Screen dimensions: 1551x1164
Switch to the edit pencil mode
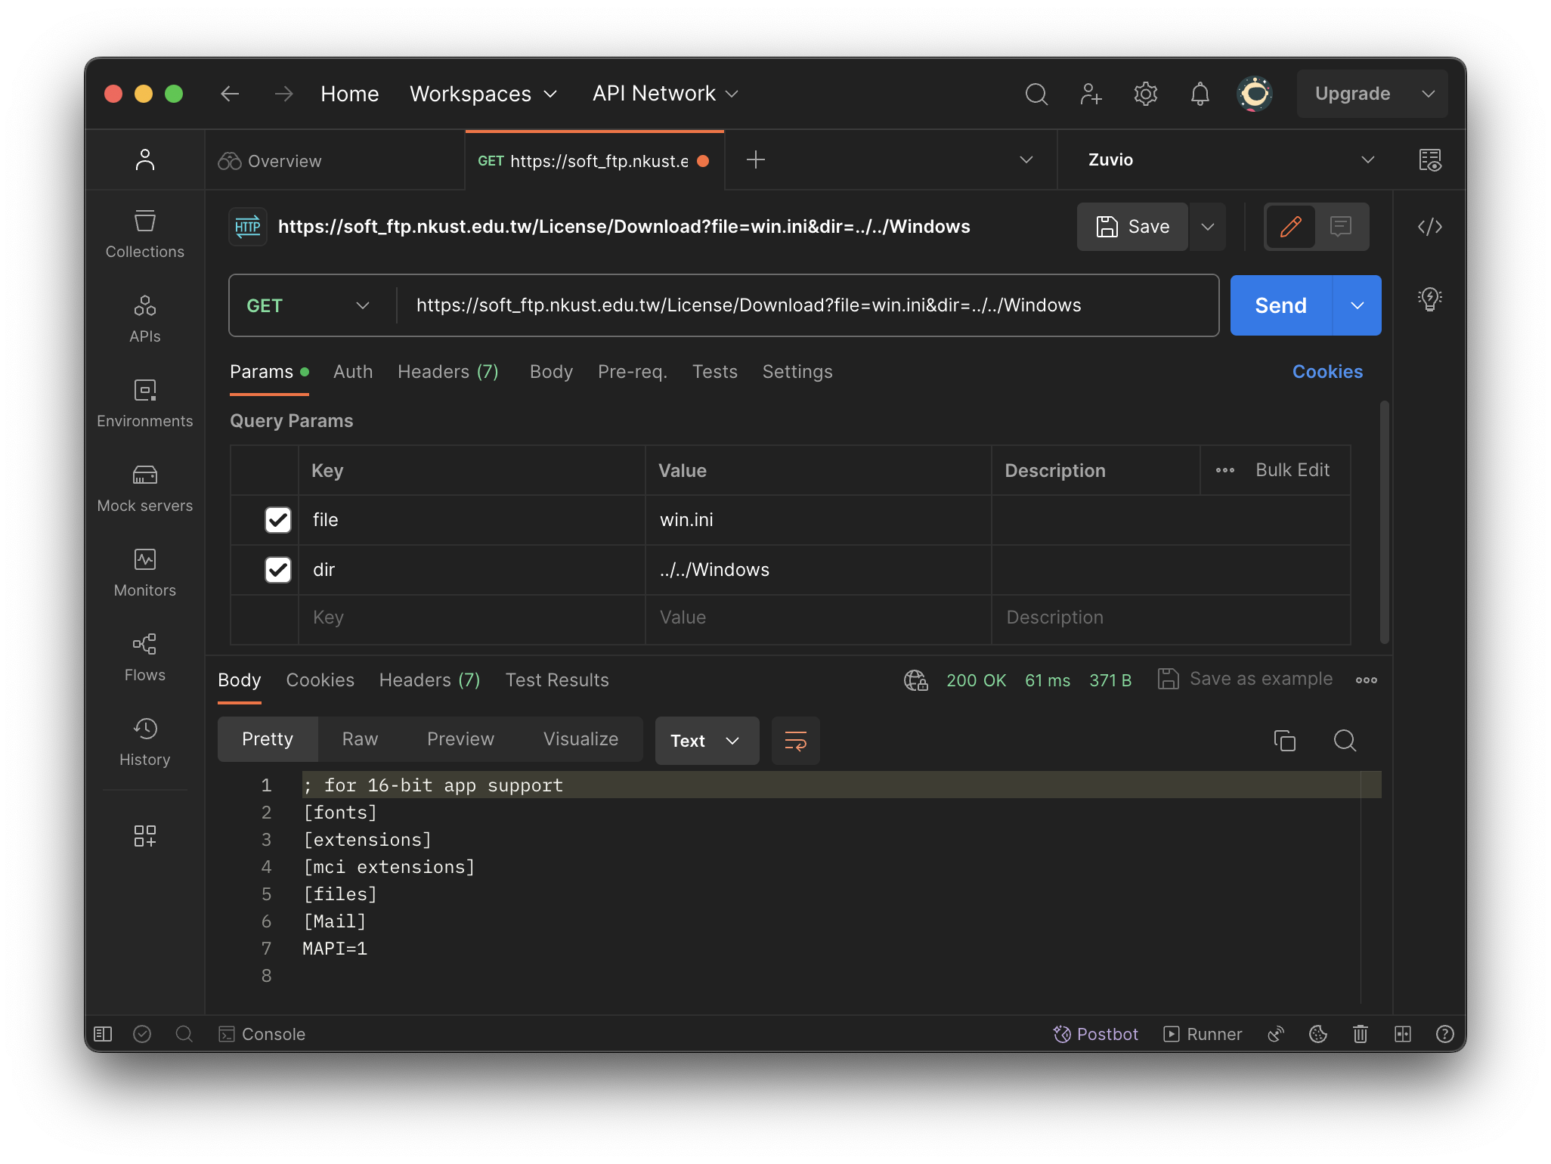(1290, 226)
